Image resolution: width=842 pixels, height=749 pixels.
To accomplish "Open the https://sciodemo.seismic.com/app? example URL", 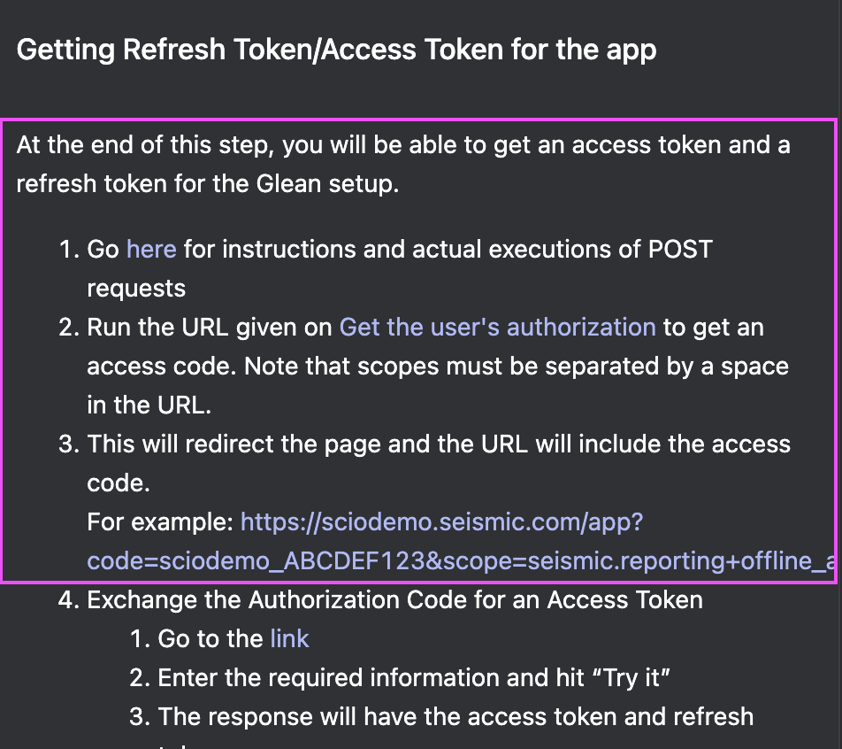I will pyautogui.click(x=441, y=522).
